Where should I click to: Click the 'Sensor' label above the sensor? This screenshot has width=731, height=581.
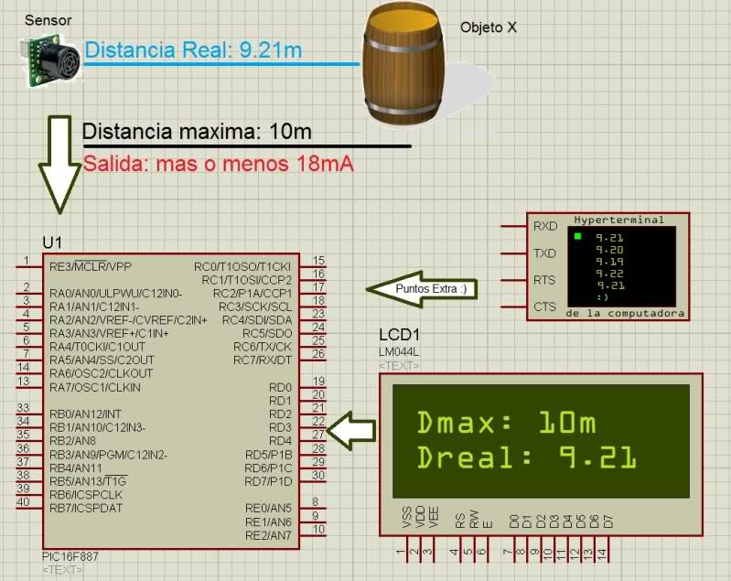(x=48, y=20)
